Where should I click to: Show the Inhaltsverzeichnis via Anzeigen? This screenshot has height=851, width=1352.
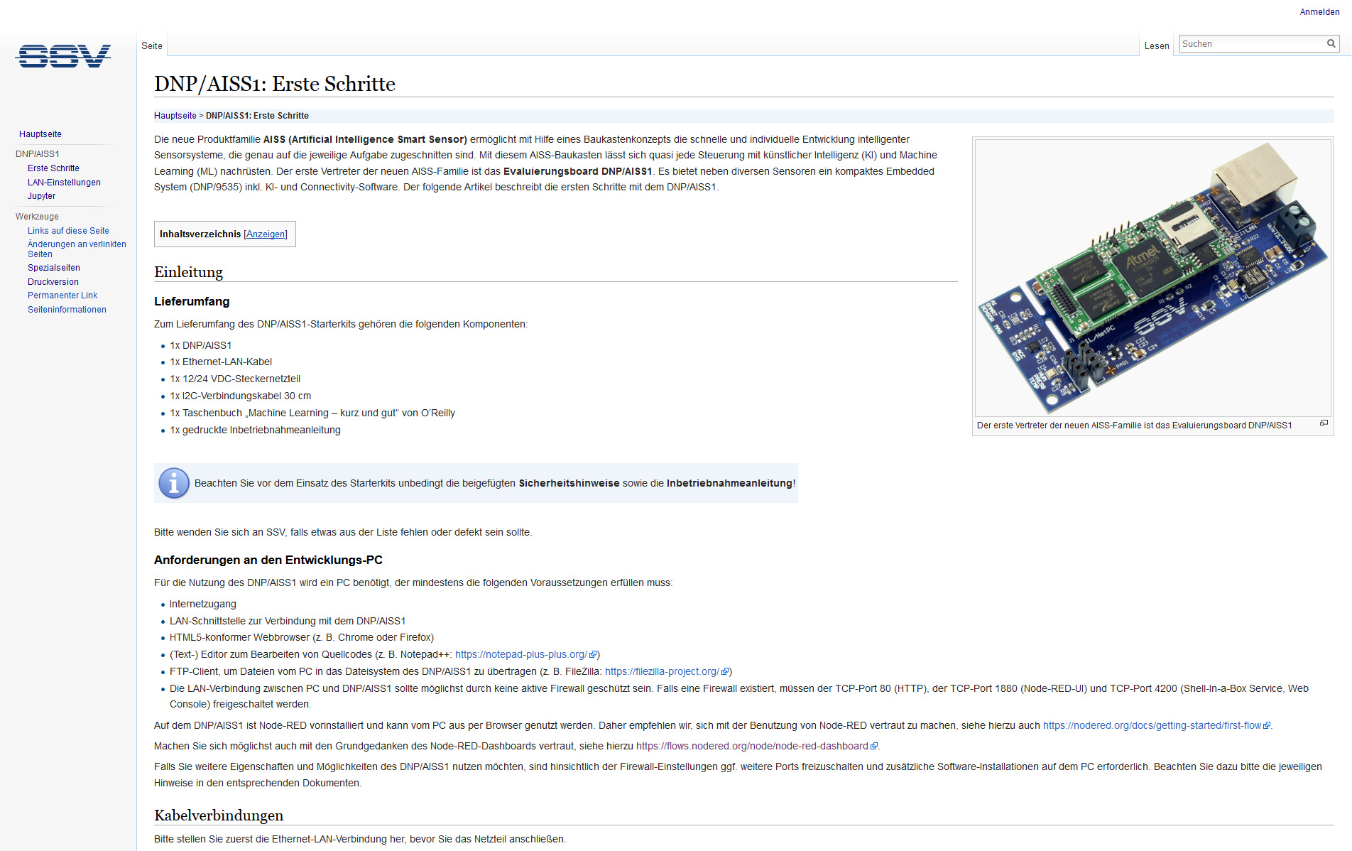coord(265,234)
